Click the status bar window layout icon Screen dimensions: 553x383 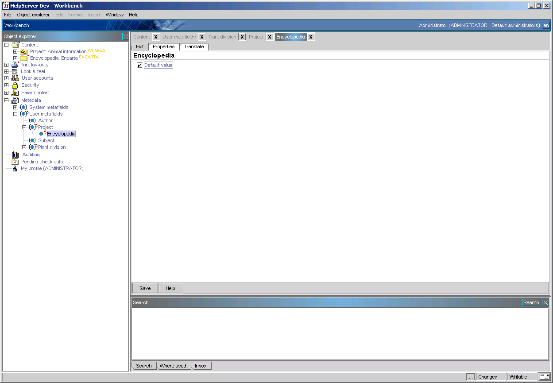point(544,377)
